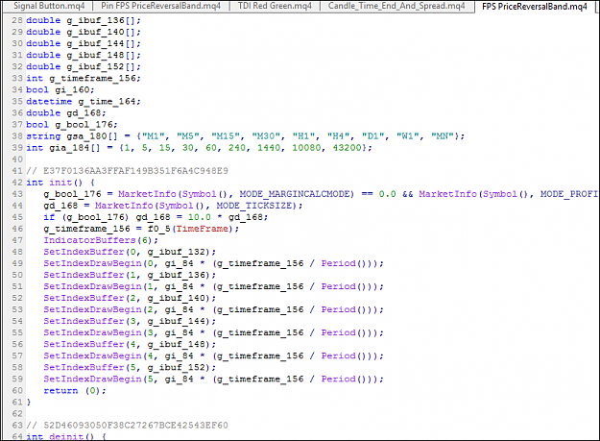Click line 32 'g_ibuf_152[]' declaration
Screen dimensions: 600x441
coord(84,66)
